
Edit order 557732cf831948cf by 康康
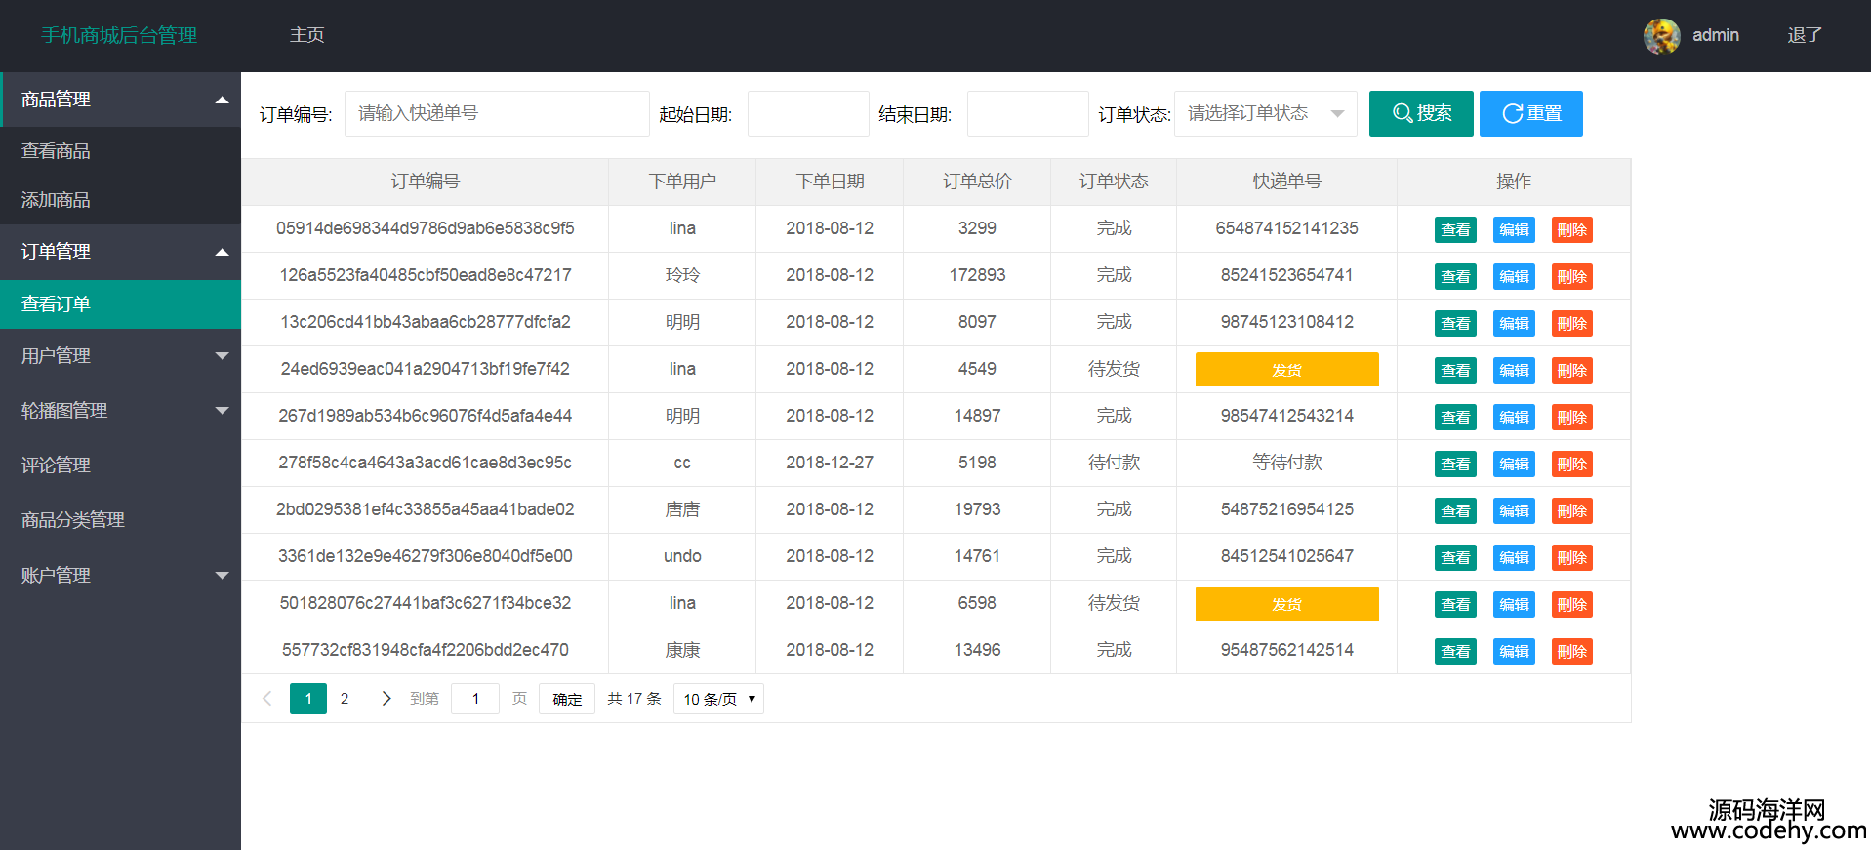(x=1514, y=651)
